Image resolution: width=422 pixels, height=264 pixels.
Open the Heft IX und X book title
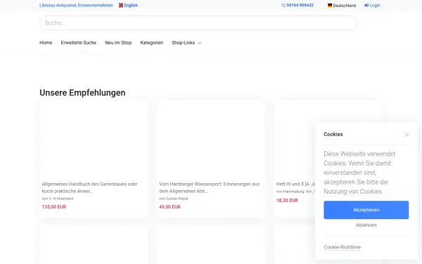295,184
